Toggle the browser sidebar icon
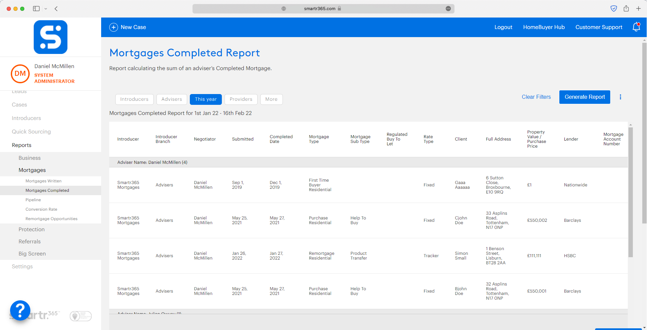The width and height of the screenshot is (647, 330). click(36, 9)
